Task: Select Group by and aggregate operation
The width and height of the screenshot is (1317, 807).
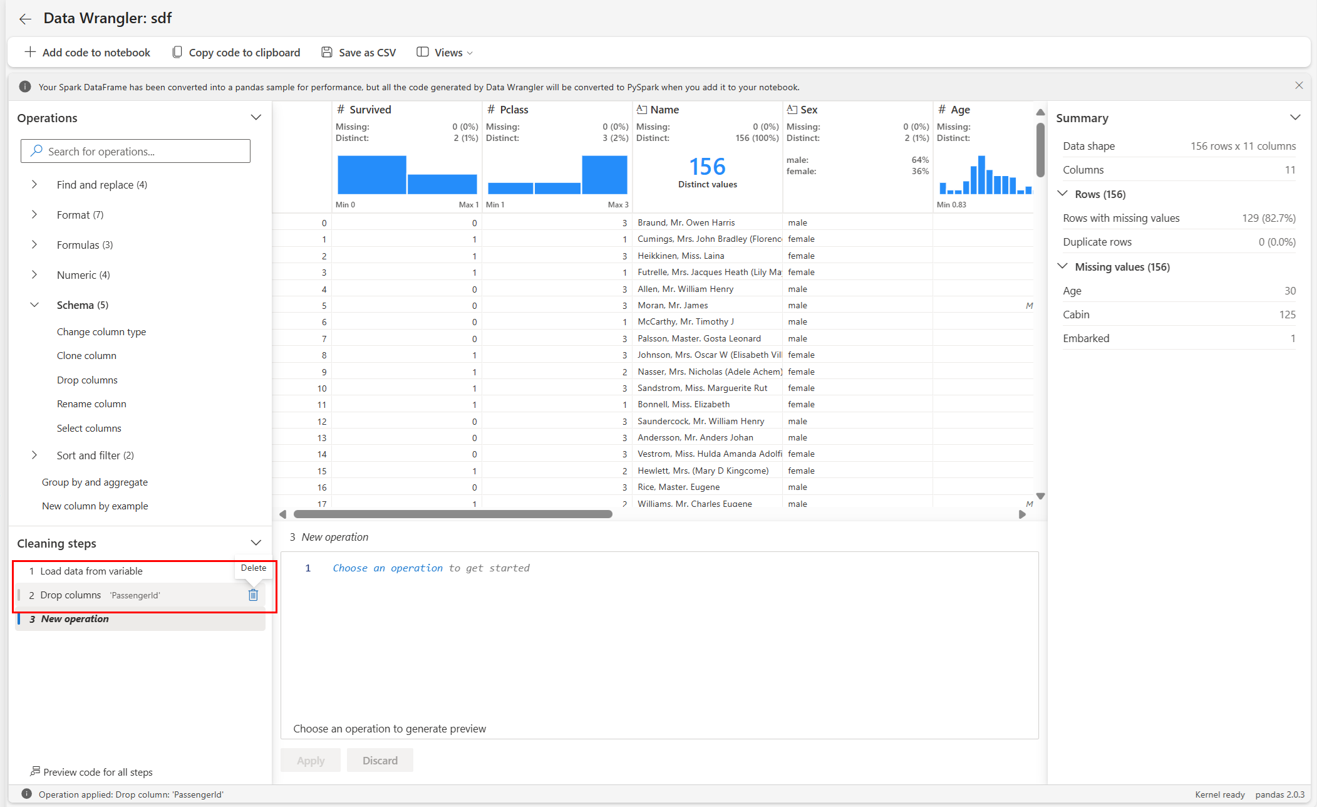Action: (x=95, y=482)
